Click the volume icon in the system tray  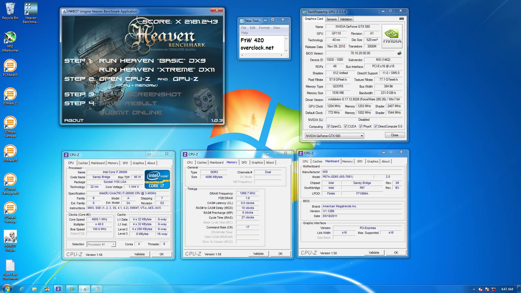pyautogui.click(x=481, y=289)
